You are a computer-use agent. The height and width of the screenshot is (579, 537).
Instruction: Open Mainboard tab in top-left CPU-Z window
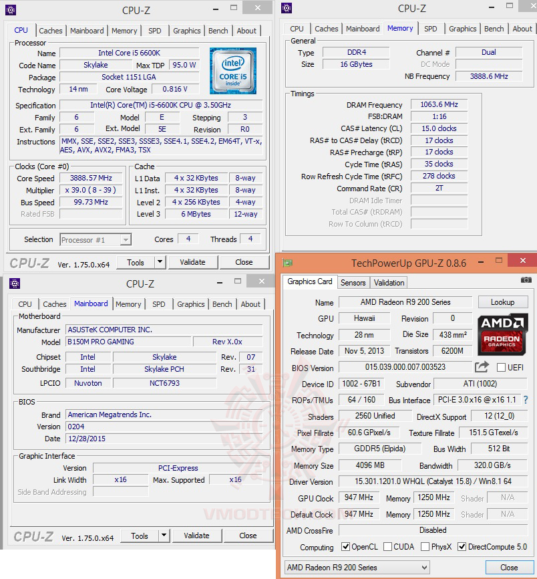(87, 31)
